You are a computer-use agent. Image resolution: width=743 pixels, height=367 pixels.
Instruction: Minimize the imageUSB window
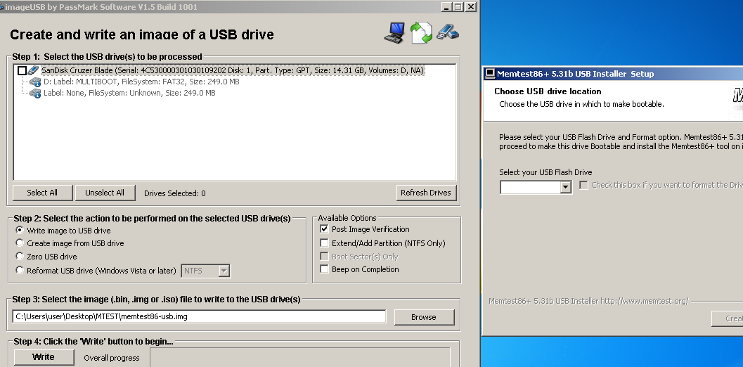coord(447,6)
